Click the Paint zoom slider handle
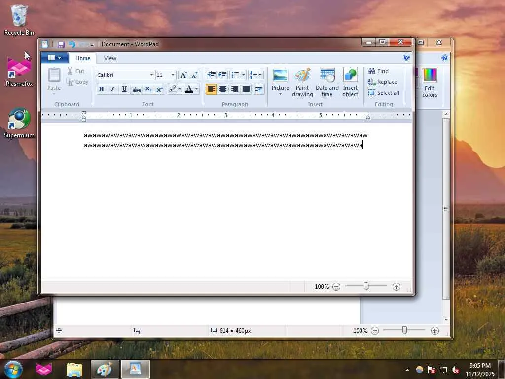 tap(404, 330)
